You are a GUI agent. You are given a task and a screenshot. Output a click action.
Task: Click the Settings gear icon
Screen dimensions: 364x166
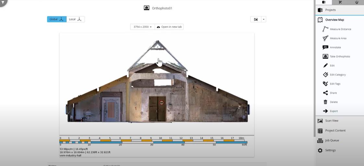pyautogui.click(x=320, y=150)
